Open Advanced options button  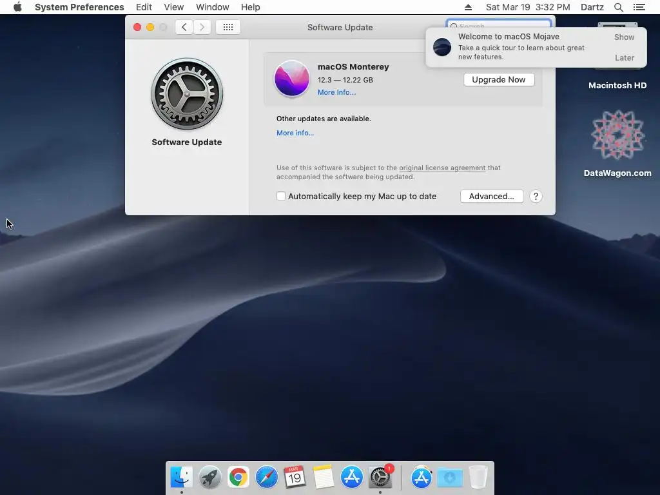[492, 196]
